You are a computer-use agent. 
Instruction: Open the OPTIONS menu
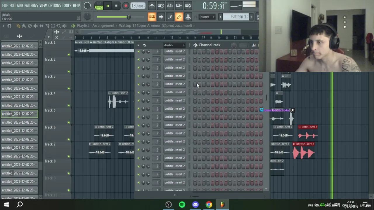[54, 6]
